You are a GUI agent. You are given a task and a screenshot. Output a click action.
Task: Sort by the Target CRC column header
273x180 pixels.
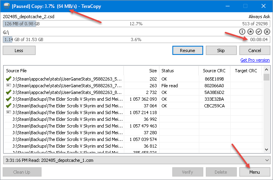246,71
